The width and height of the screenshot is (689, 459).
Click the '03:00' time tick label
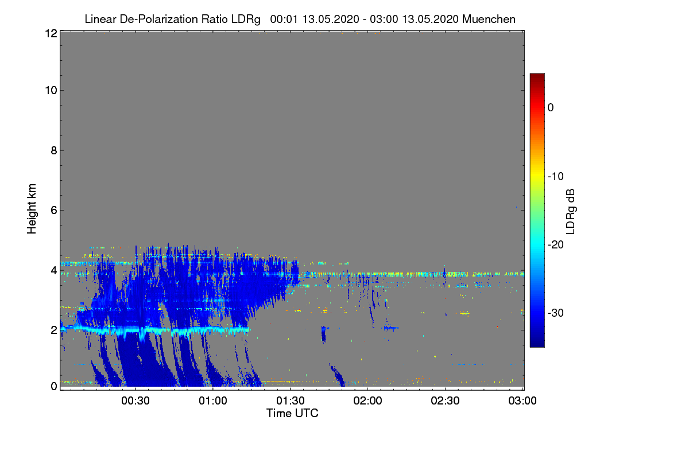[x=523, y=401]
